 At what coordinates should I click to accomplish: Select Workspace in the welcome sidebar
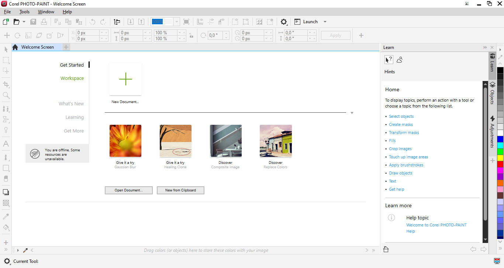coord(72,78)
